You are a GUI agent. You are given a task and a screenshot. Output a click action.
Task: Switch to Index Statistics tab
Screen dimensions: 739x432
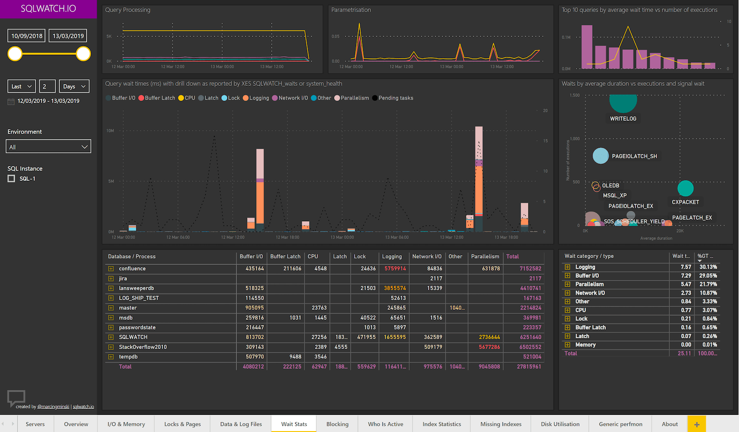tap(442, 424)
